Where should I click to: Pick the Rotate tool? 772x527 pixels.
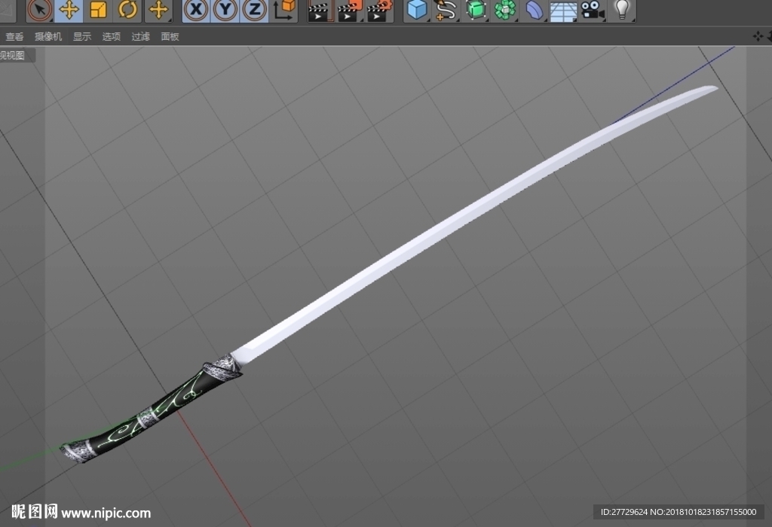click(x=127, y=10)
